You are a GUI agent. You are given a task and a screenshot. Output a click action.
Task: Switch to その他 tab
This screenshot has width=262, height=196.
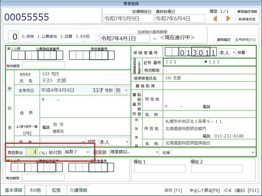pos(35,190)
